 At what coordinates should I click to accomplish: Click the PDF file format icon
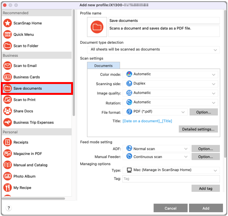coord(129,111)
